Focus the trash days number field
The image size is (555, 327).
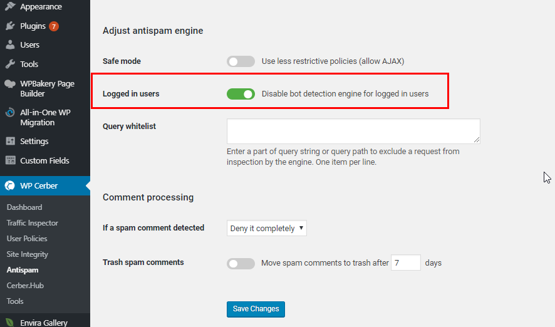[405, 262]
